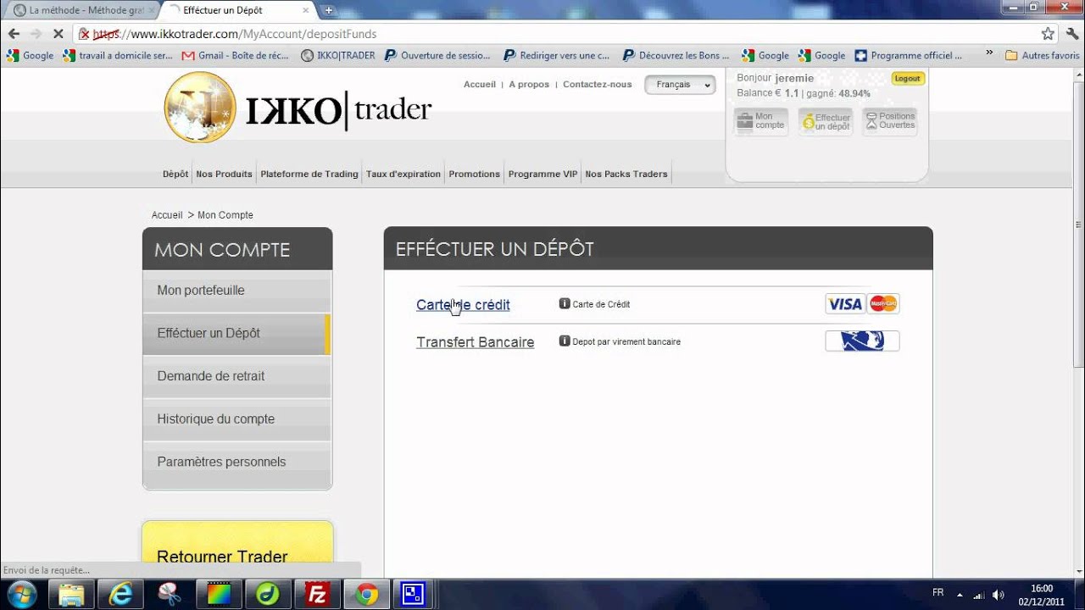Click Transfert Bancaire link
1085x610 pixels.
click(475, 342)
